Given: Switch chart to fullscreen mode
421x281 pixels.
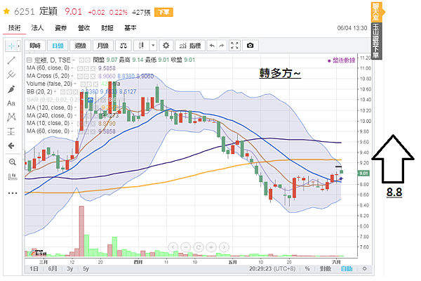Looking at the screenshot, I should pos(234,46).
